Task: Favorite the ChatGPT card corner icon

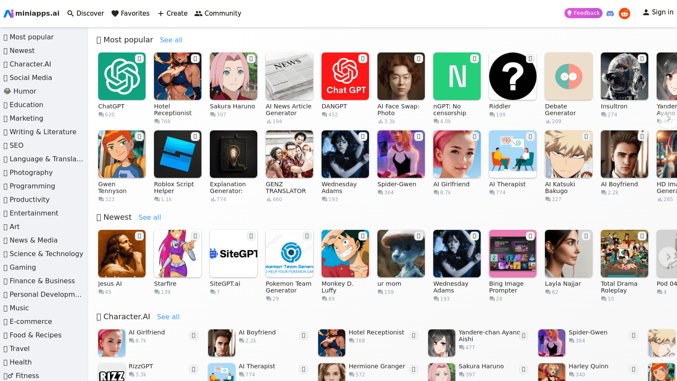Action: 139,59
